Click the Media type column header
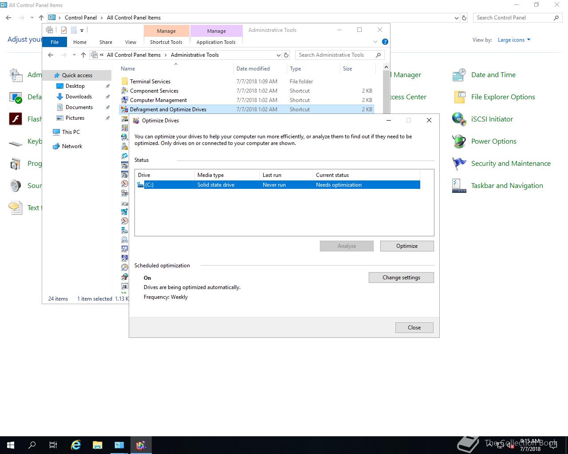568x454 pixels. 227,175
